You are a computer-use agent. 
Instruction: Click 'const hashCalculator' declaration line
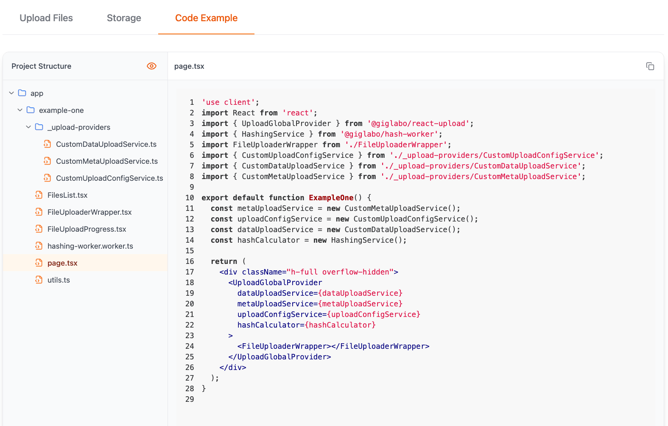309,240
